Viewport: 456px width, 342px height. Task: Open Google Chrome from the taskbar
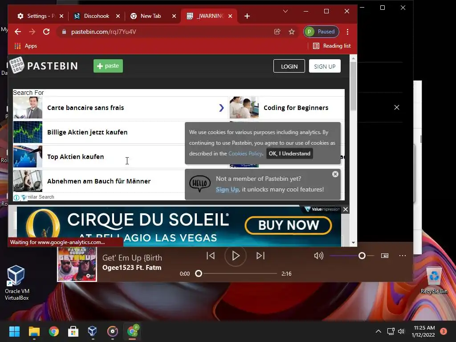[54, 331]
